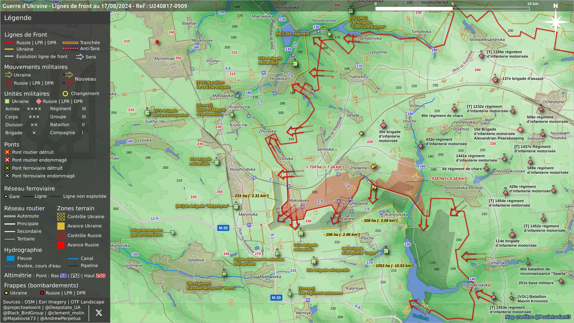Click the Avance Ukraine yellow swatch
Viewport: 574px width, 323px height.
61,226
